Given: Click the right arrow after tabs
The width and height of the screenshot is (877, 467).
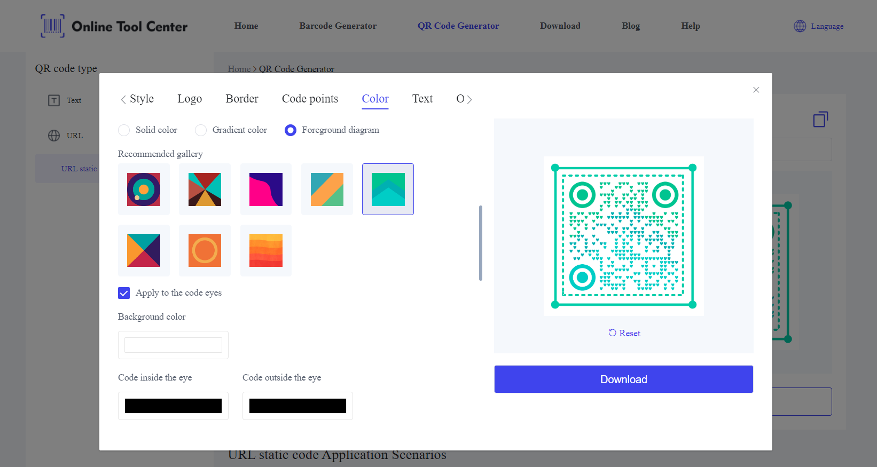Looking at the screenshot, I should pyautogui.click(x=469, y=99).
